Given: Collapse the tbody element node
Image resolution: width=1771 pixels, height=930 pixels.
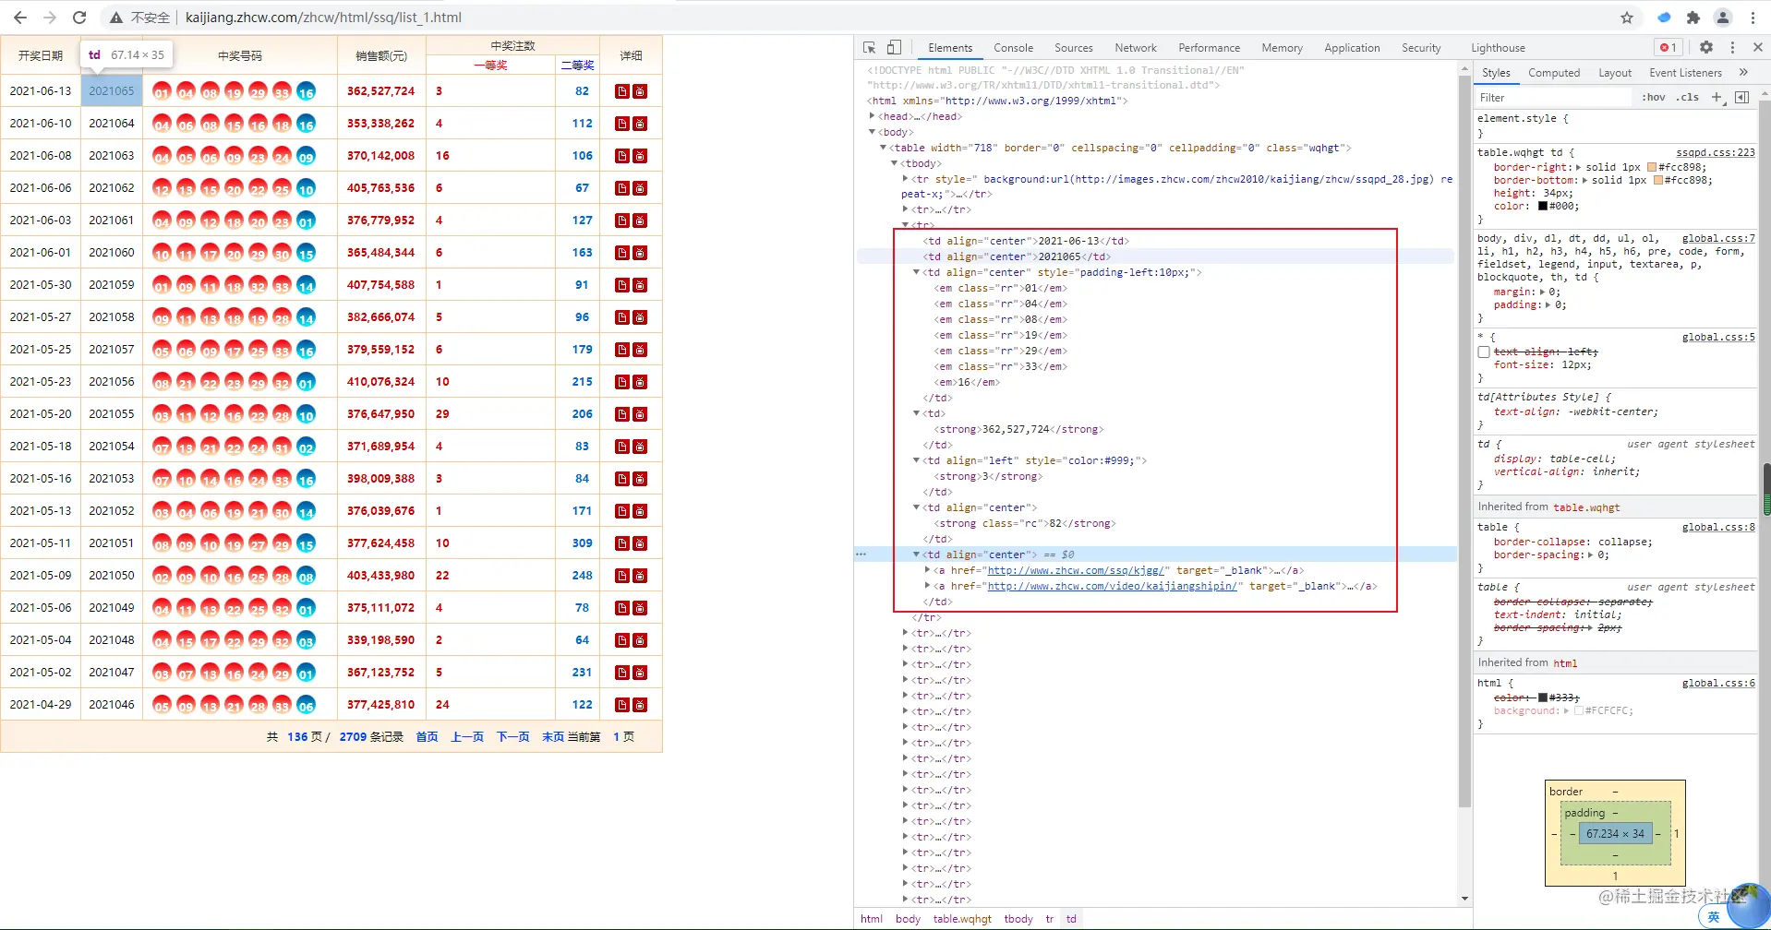Looking at the screenshot, I should tap(895, 163).
